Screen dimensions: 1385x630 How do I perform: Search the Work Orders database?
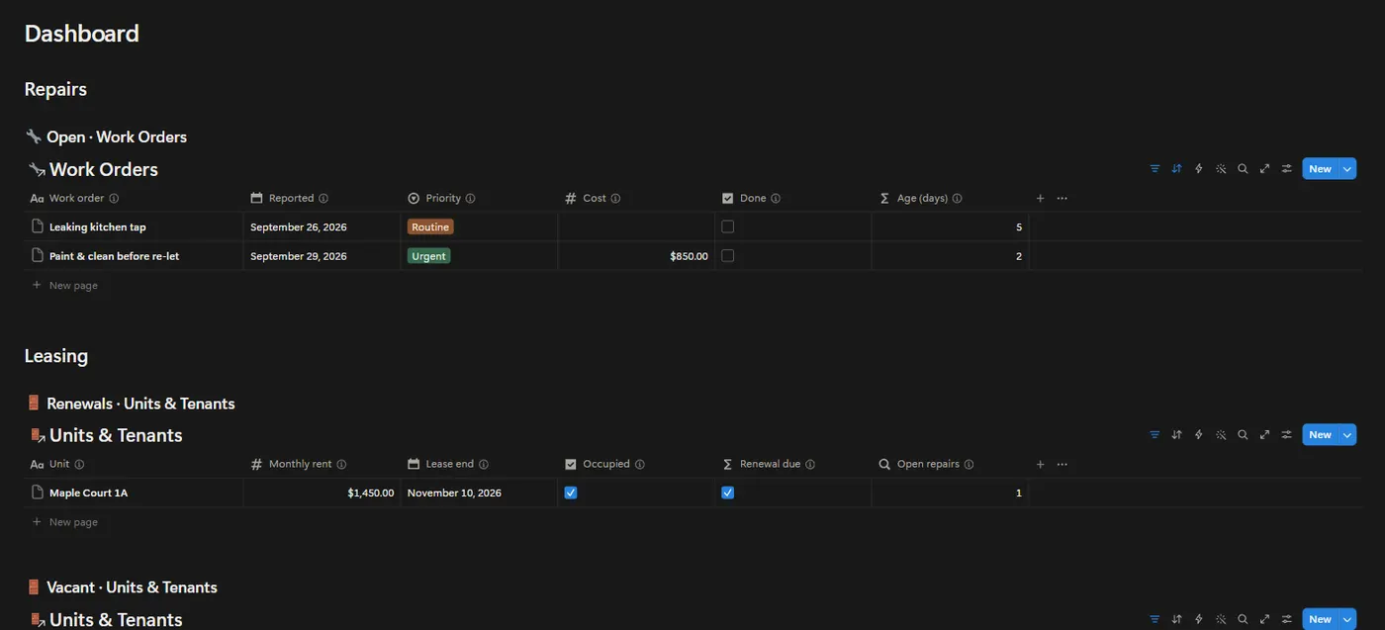[x=1243, y=169]
